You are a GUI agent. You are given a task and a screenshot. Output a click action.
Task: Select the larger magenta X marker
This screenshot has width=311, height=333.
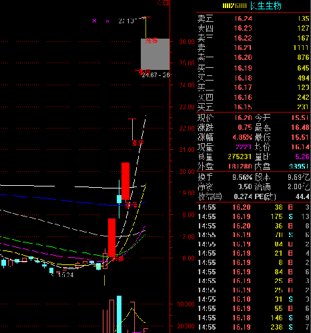coord(94,21)
